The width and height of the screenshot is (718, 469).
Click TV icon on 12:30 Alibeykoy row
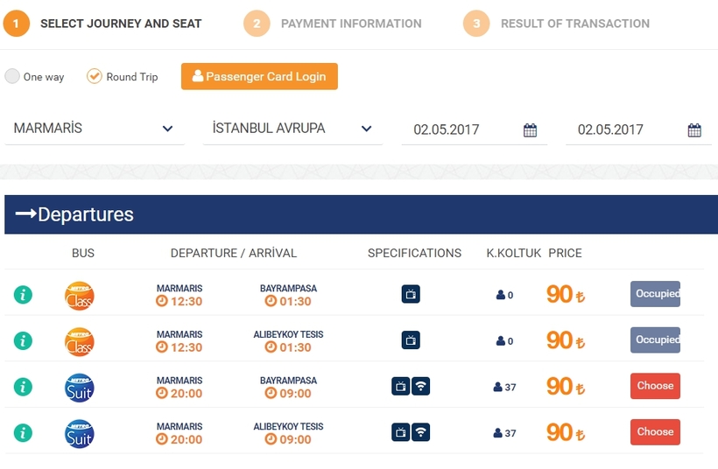coord(411,340)
